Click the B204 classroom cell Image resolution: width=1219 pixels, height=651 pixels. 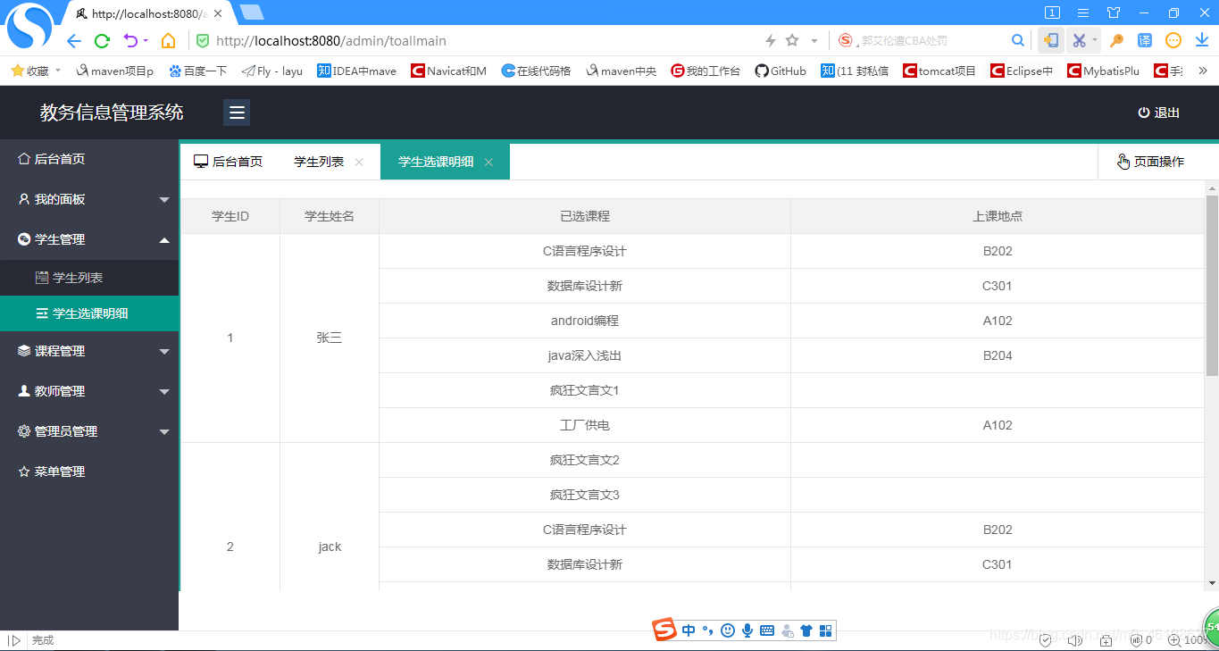coord(998,355)
